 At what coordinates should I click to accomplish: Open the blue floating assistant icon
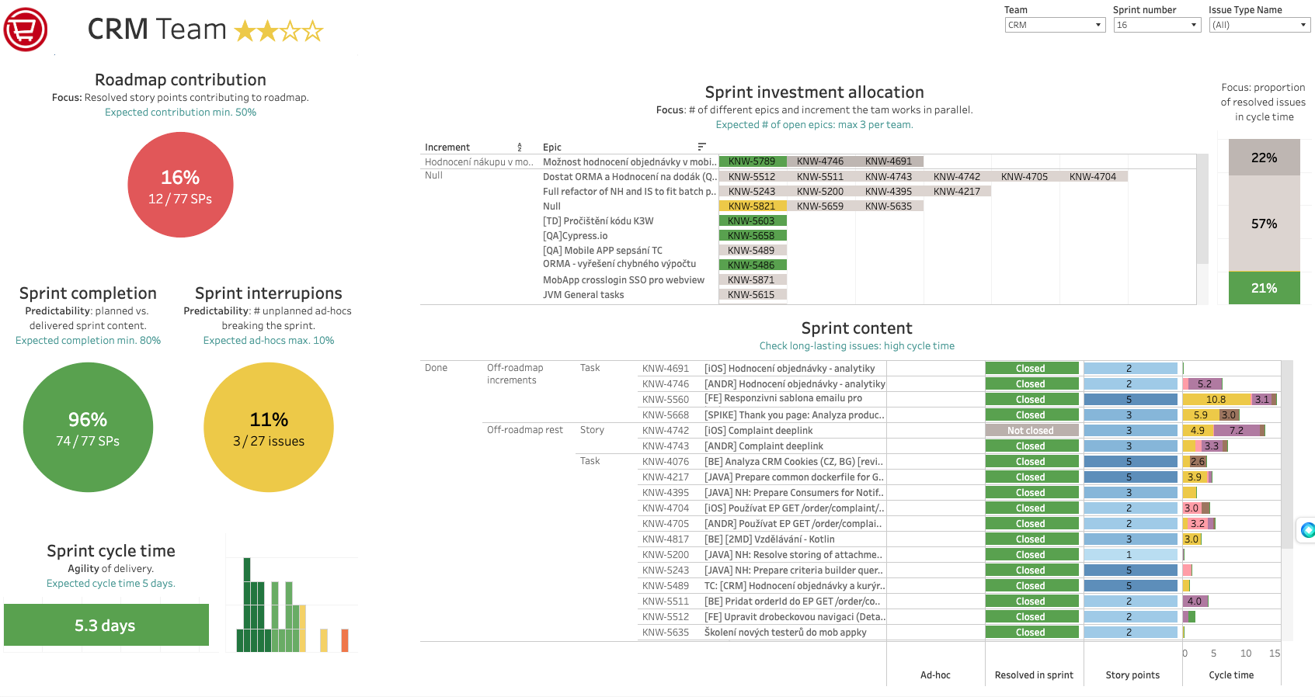point(1308,530)
